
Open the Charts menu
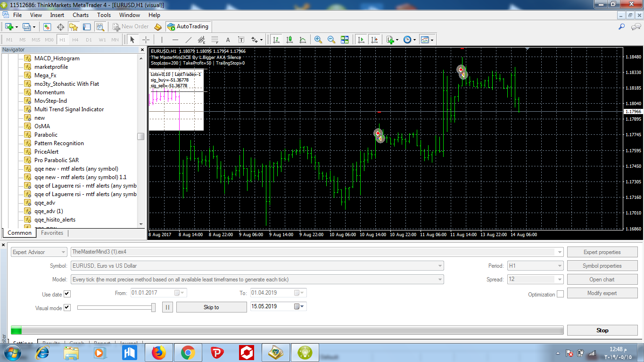pos(81,15)
